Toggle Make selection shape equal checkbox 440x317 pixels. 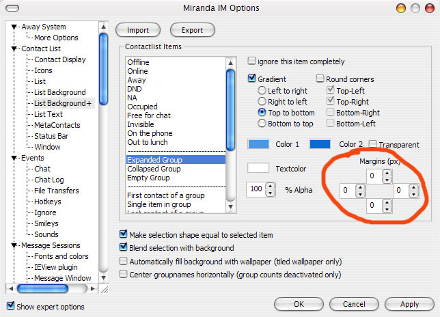point(123,234)
